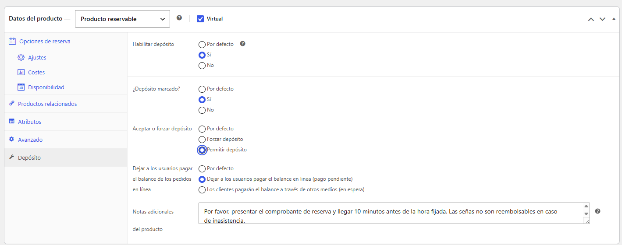Click the chart icon next to Costes
The image size is (622, 245).
click(x=21, y=72)
